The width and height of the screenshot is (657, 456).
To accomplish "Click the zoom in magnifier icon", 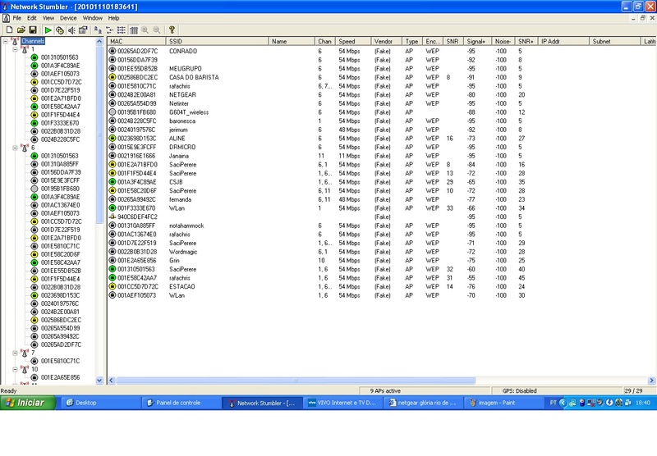I will pos(145,30).
